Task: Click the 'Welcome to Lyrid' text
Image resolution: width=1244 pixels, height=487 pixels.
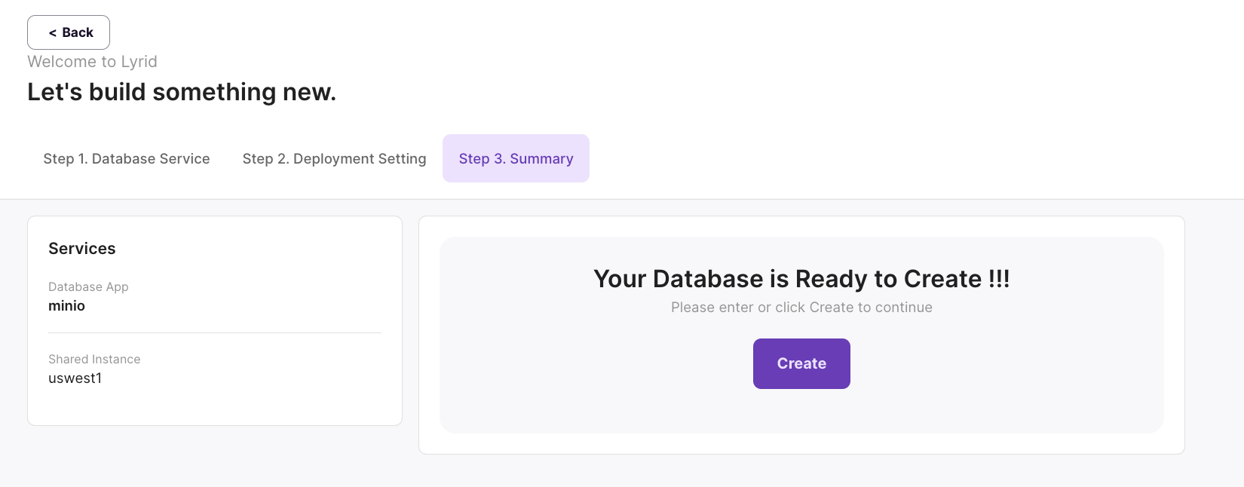Action: click(x=92, y=62)
